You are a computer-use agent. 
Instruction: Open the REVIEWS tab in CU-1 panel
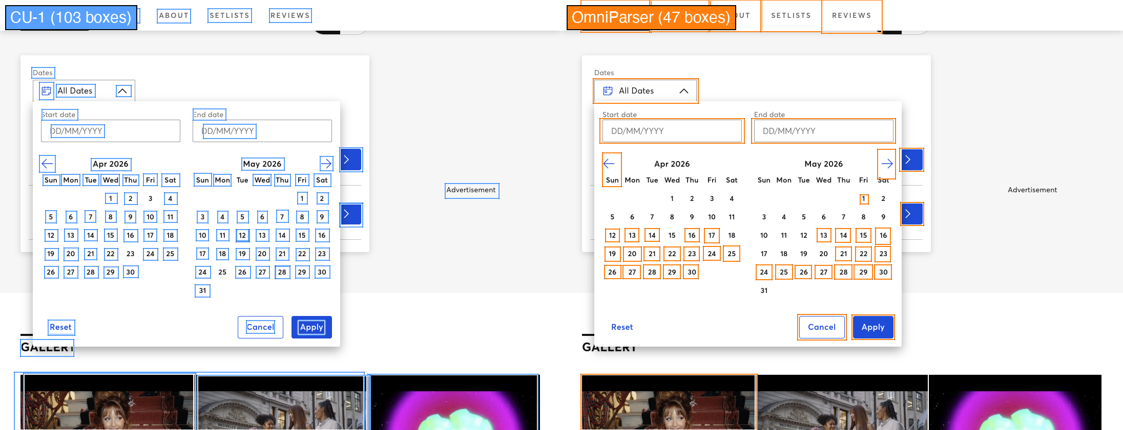point(290,15)
